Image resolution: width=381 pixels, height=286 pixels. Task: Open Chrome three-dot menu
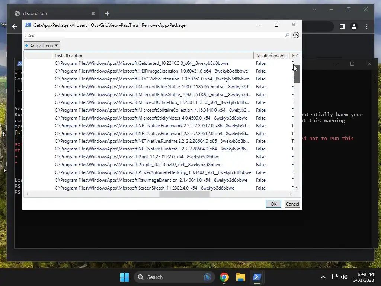point(366,26)
